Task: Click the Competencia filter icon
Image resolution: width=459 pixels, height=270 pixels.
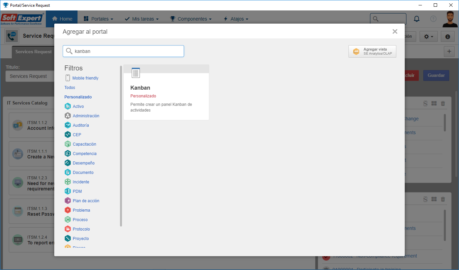Action: tap(68, 153)
